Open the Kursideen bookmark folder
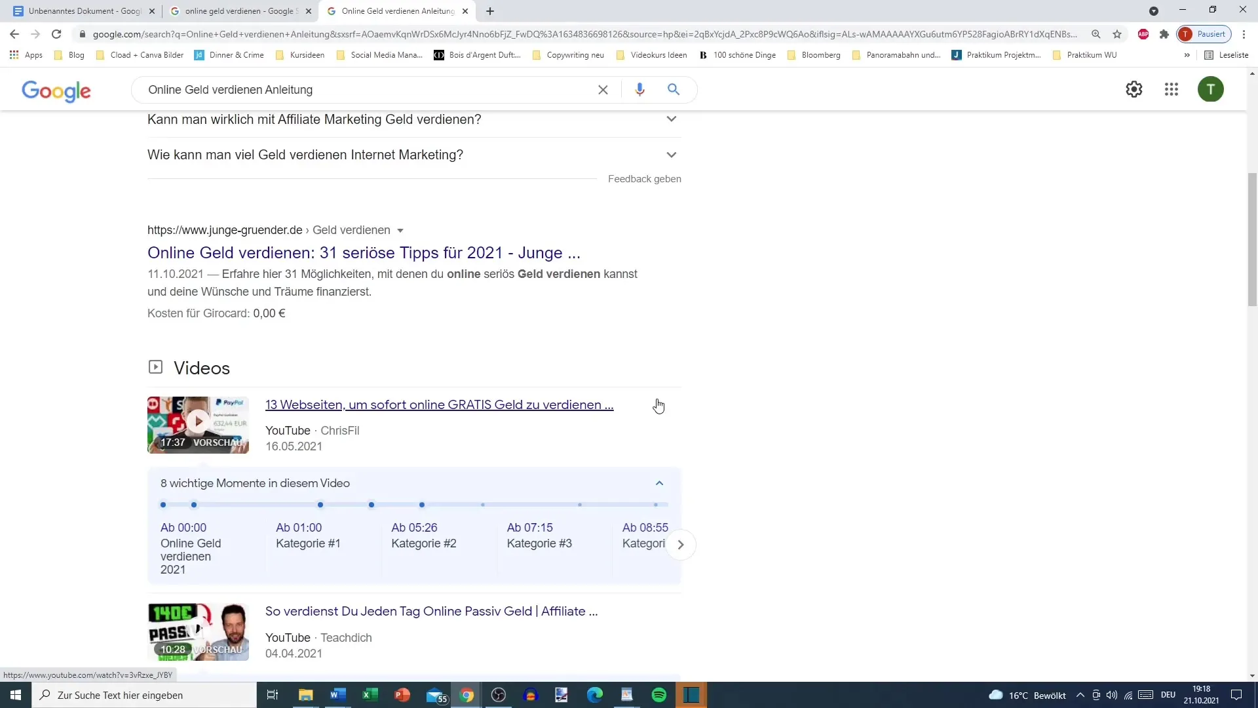1258x708 pixels. [300, 55]
